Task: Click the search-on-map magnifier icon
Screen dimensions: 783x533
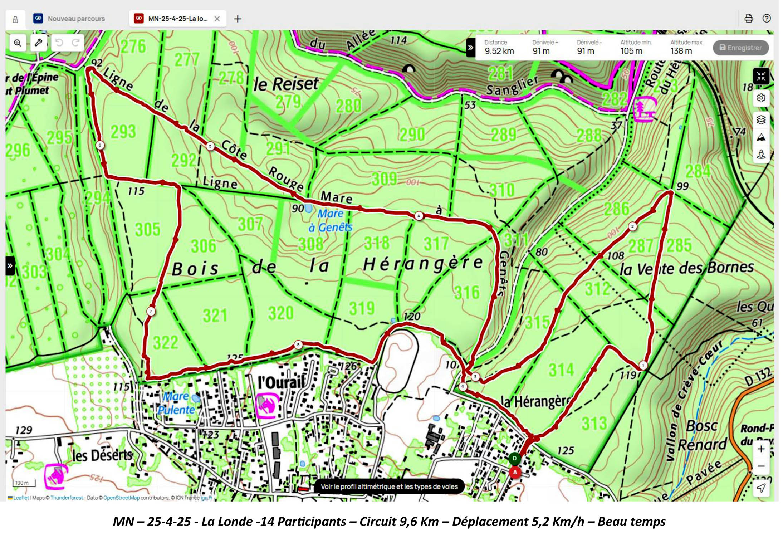Action: coord(18,43)
